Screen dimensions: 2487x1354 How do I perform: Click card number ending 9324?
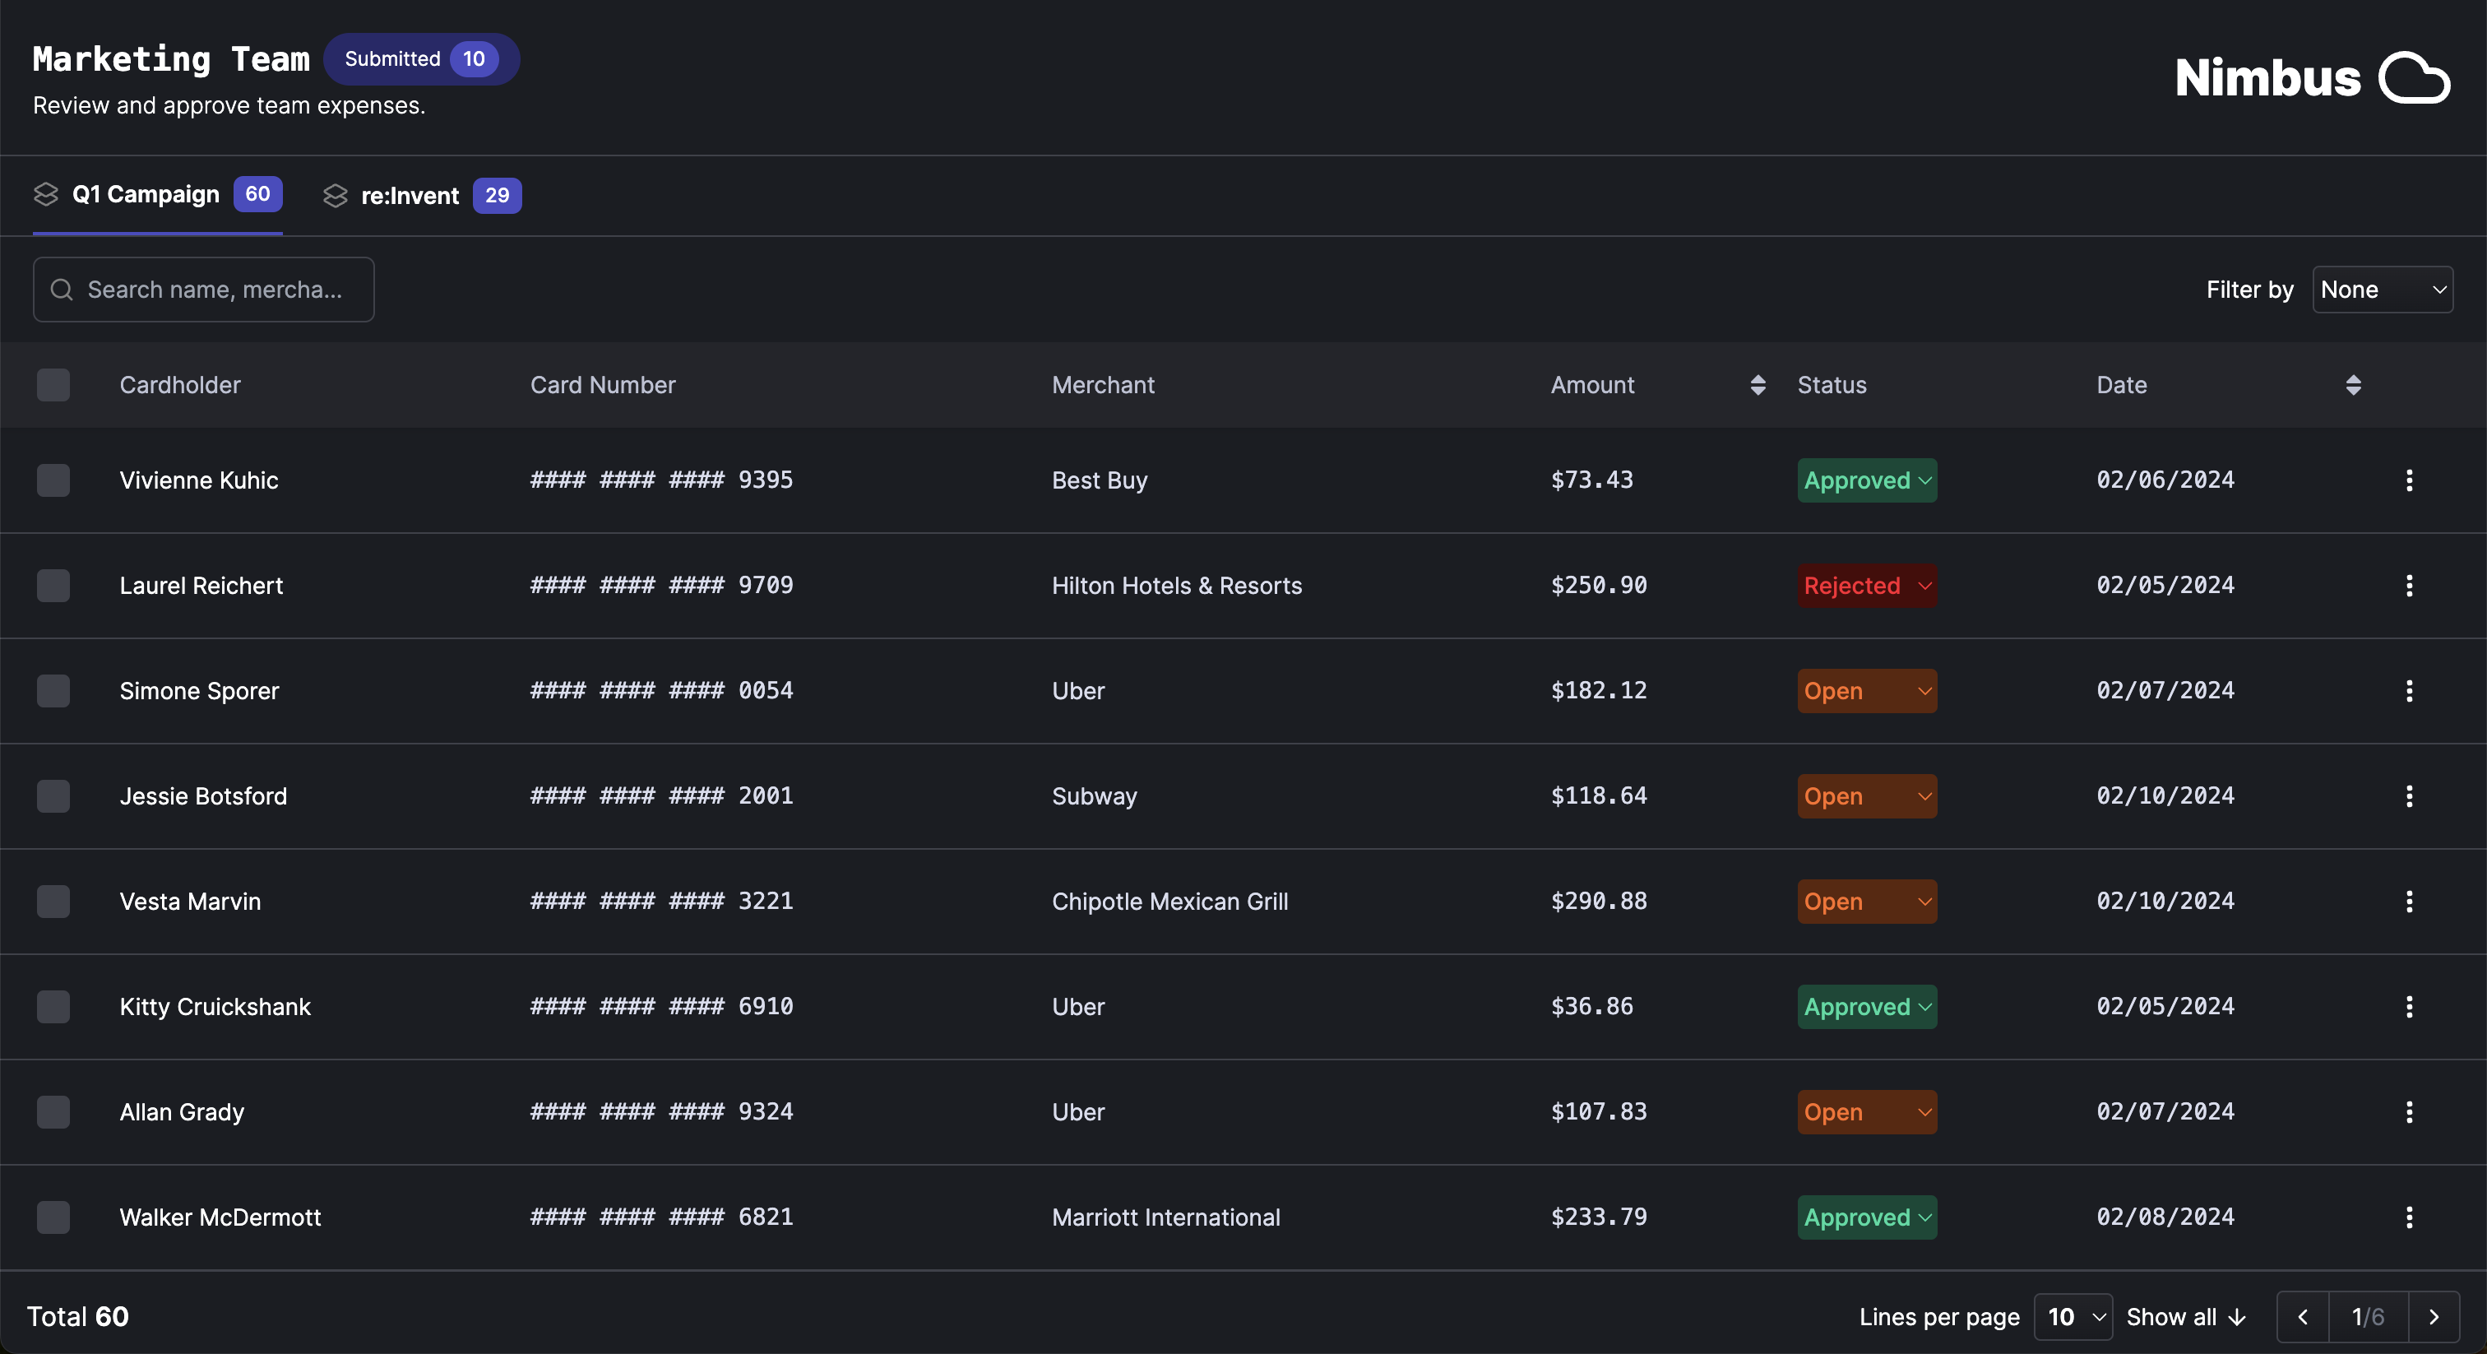pos(661,1111)
